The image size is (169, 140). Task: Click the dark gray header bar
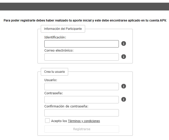(85, 7)
